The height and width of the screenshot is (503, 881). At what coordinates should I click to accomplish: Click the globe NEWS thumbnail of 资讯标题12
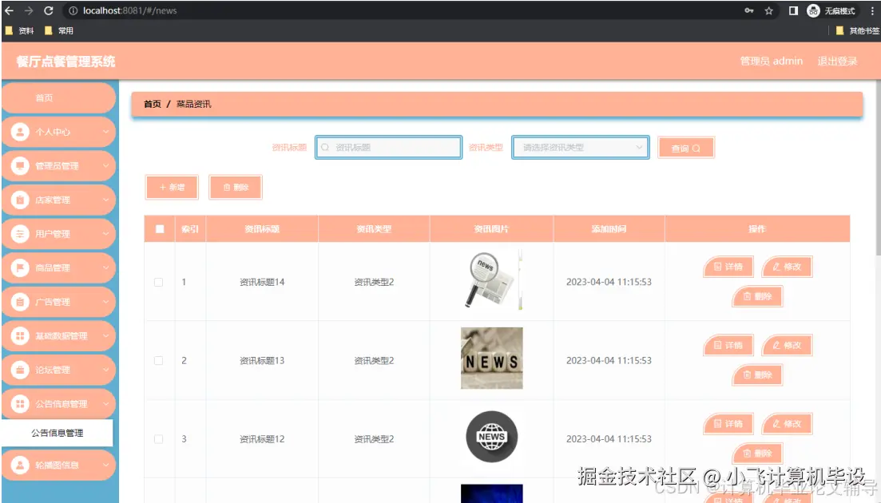pyautogui.click(x=492, y=437)
